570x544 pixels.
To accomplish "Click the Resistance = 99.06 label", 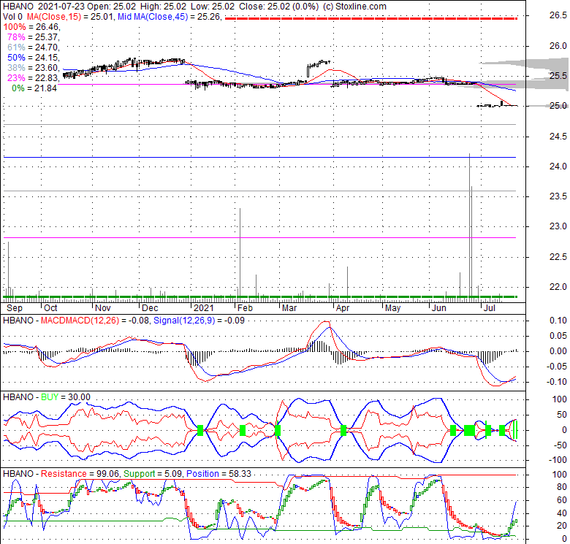I will click(80, 474).
